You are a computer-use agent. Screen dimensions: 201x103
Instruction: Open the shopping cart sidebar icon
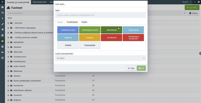pos(2,30)
